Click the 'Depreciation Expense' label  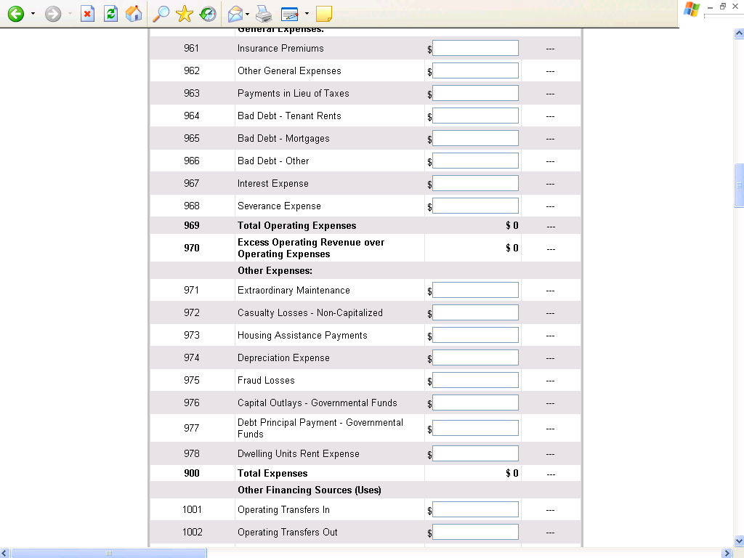tap(283, 357)
